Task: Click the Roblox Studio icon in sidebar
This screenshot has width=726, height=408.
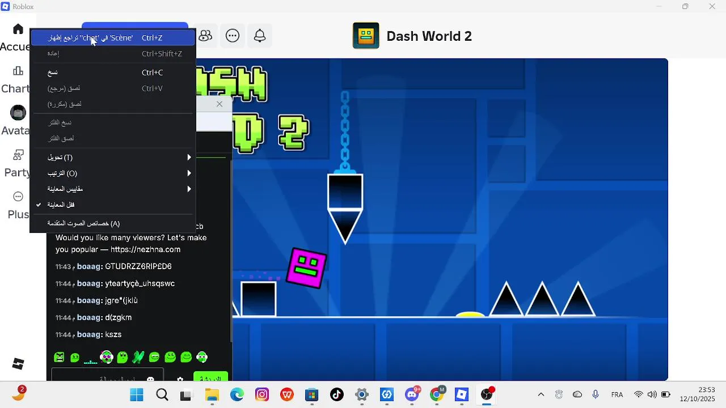Action: pyautogui.click(x=18, y=364)
